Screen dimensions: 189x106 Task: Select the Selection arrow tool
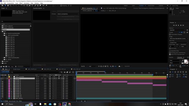tap(5, 6)
